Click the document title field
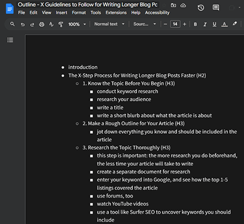This screenshot has width=244, height=224. [88, 4]
